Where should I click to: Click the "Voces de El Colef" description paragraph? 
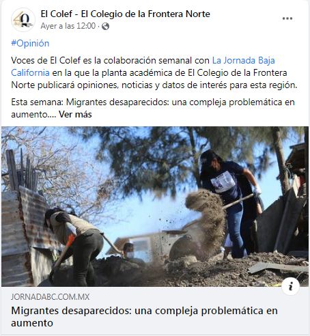[154, 73]
